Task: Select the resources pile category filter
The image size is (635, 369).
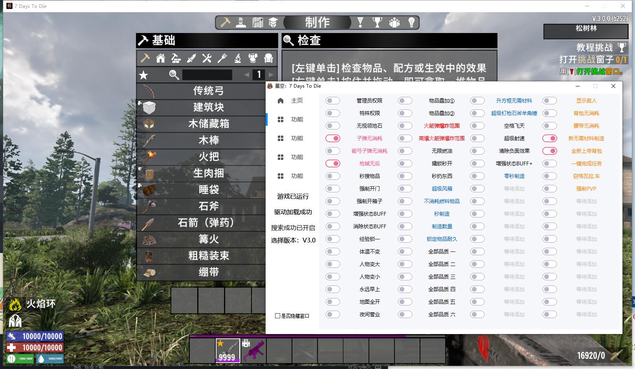Action: (176, 59)
